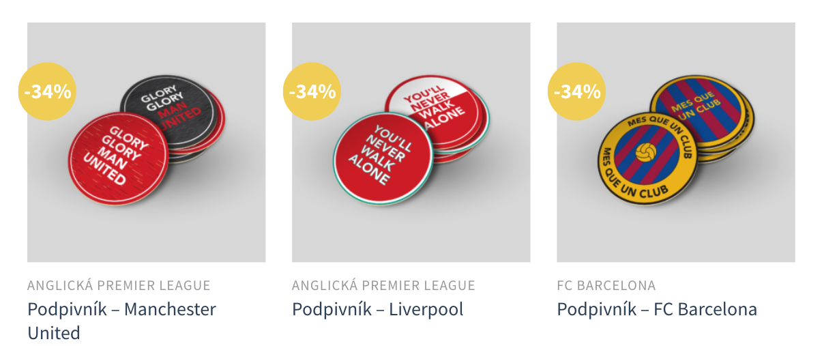Click the -34% sale badge on FC Barcelona product

pyautogui.click(x=577, y=91)
